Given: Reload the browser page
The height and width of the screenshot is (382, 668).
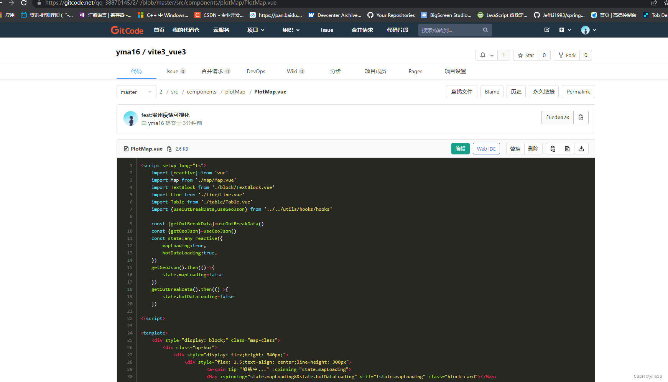Looking at the screenshot, I should (24, 3).
